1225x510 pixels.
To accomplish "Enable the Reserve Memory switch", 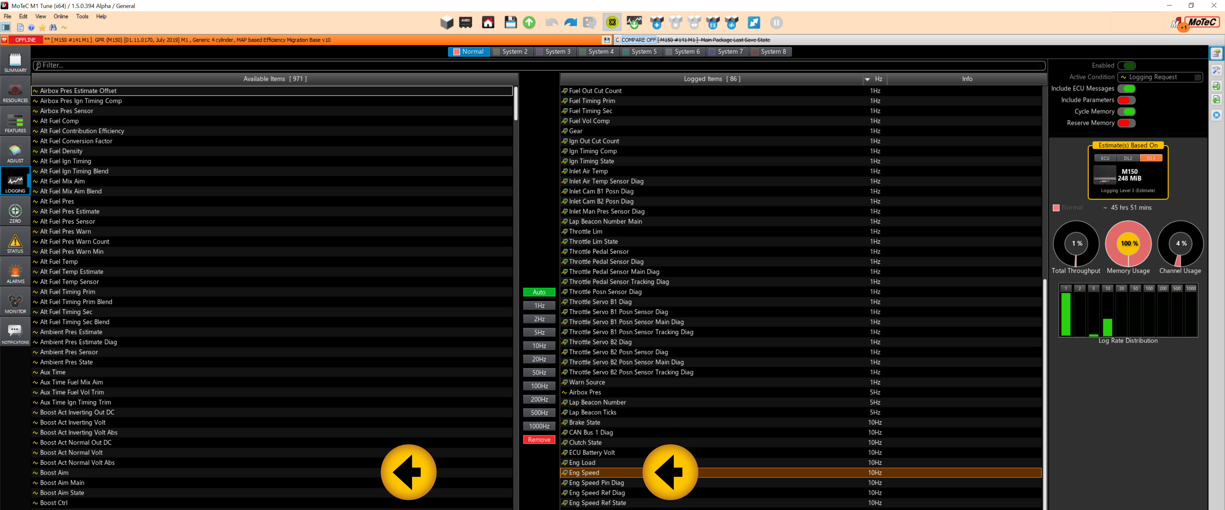I will point(1126,123).
